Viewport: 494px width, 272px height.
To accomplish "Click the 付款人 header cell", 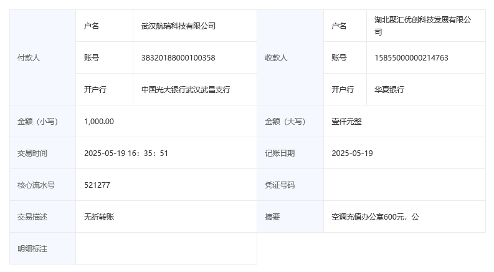I will 29,58.
